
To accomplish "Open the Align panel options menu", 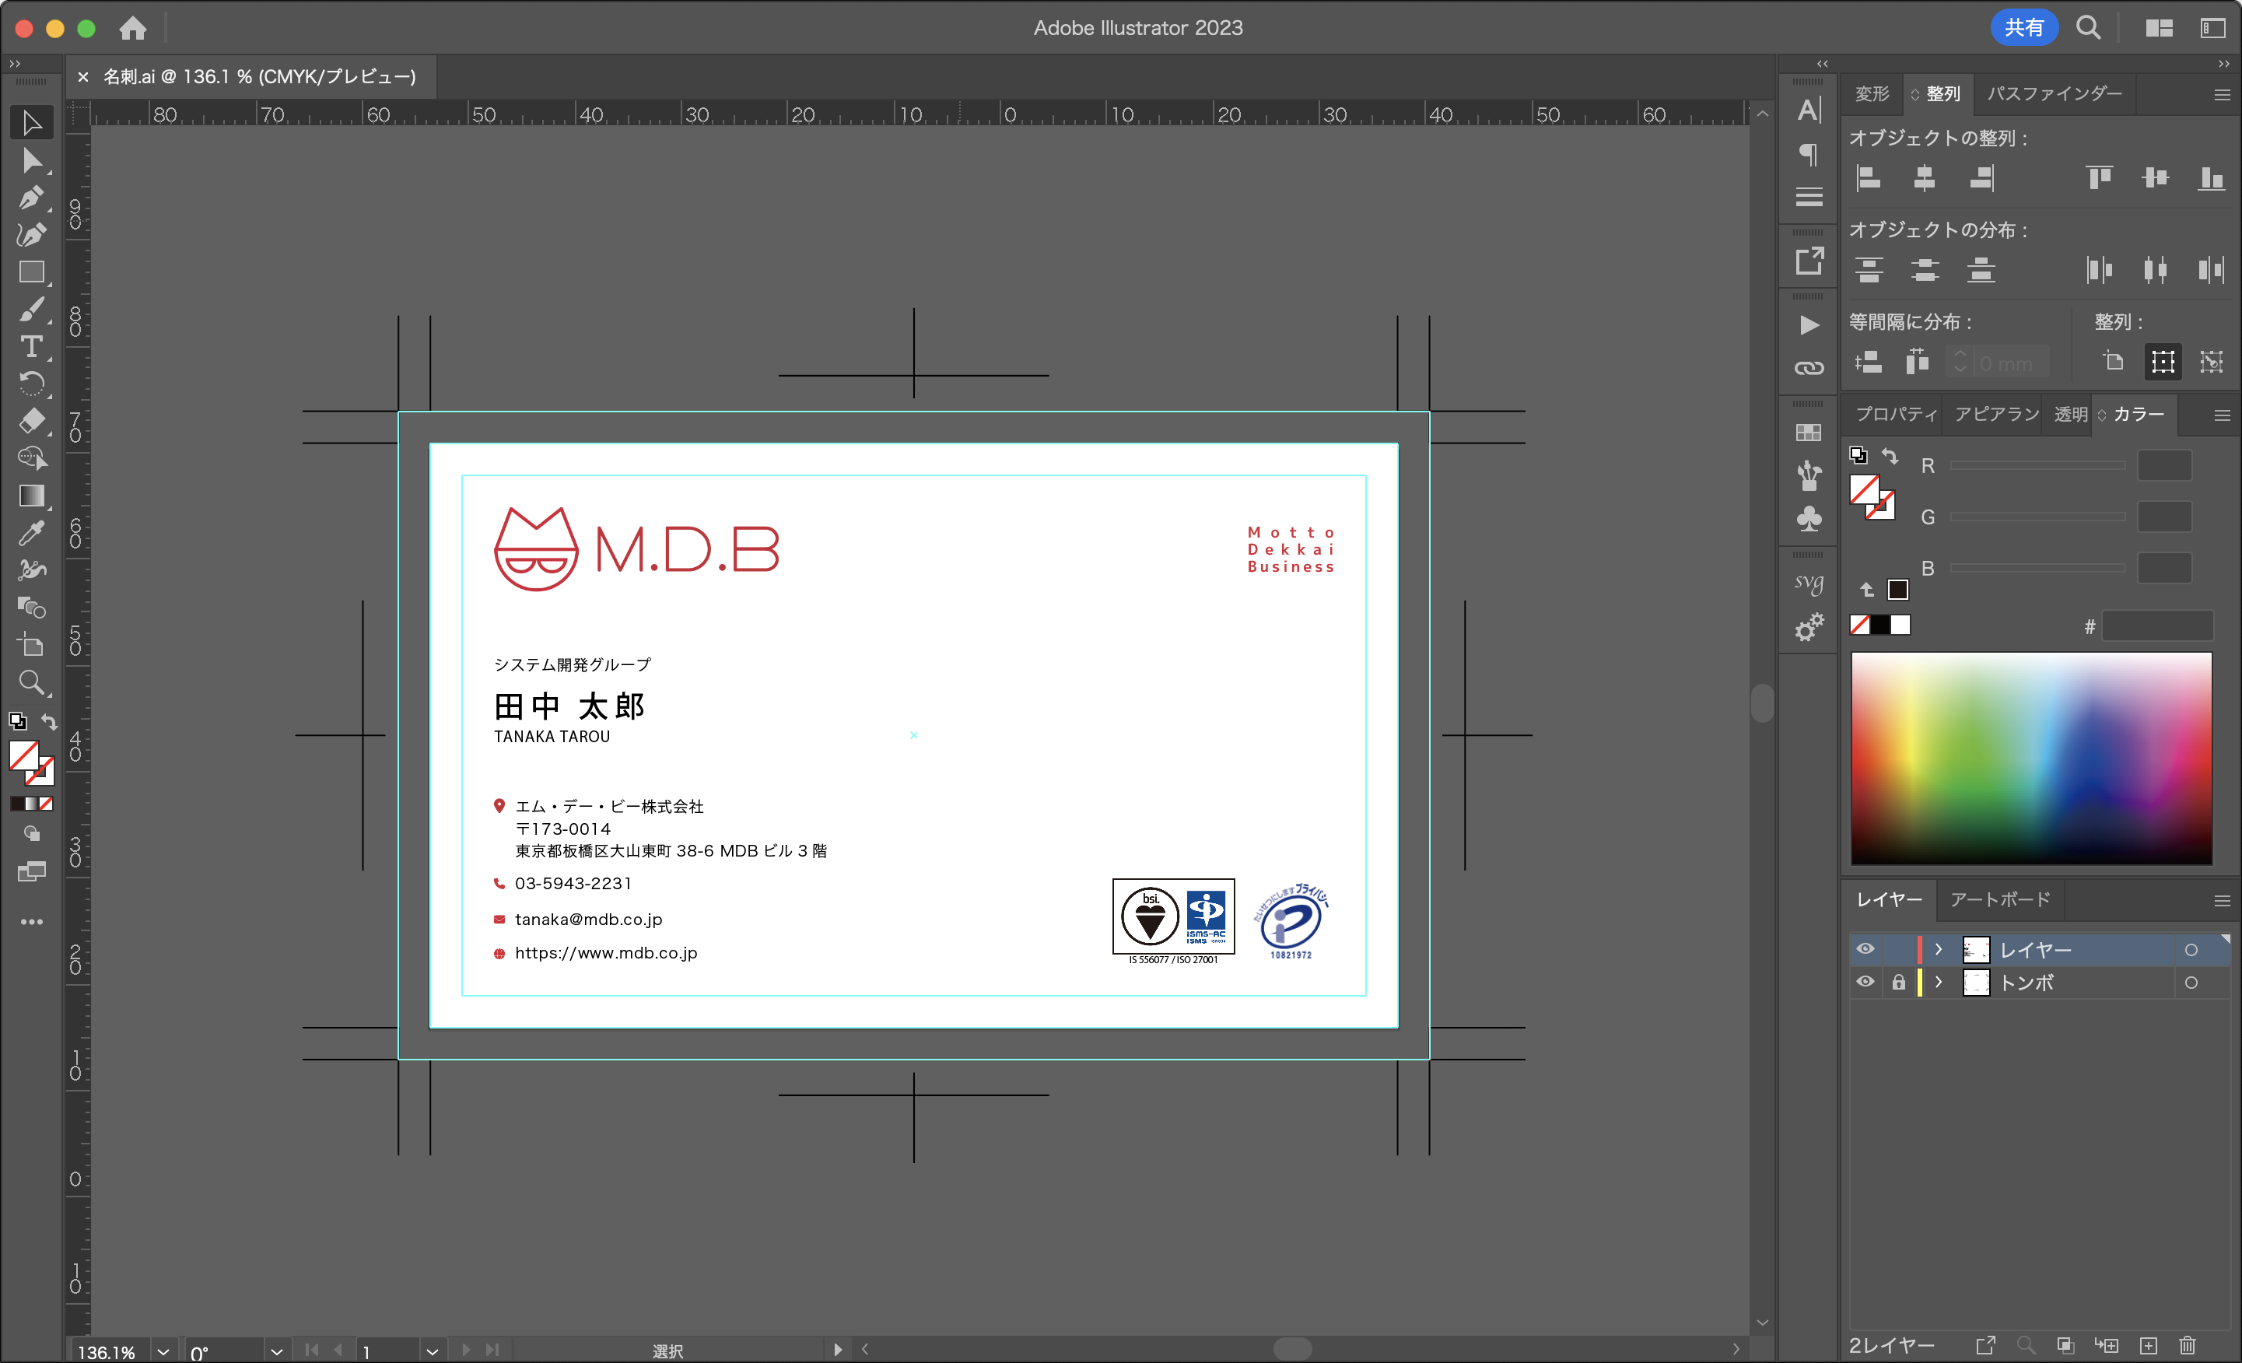I will coord(2221,95).
